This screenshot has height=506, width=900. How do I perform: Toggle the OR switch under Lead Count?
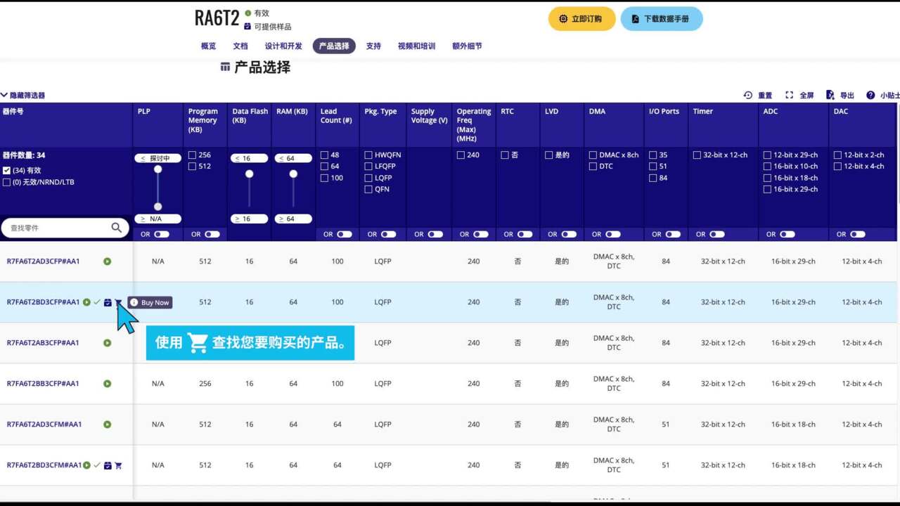point(345,234)
